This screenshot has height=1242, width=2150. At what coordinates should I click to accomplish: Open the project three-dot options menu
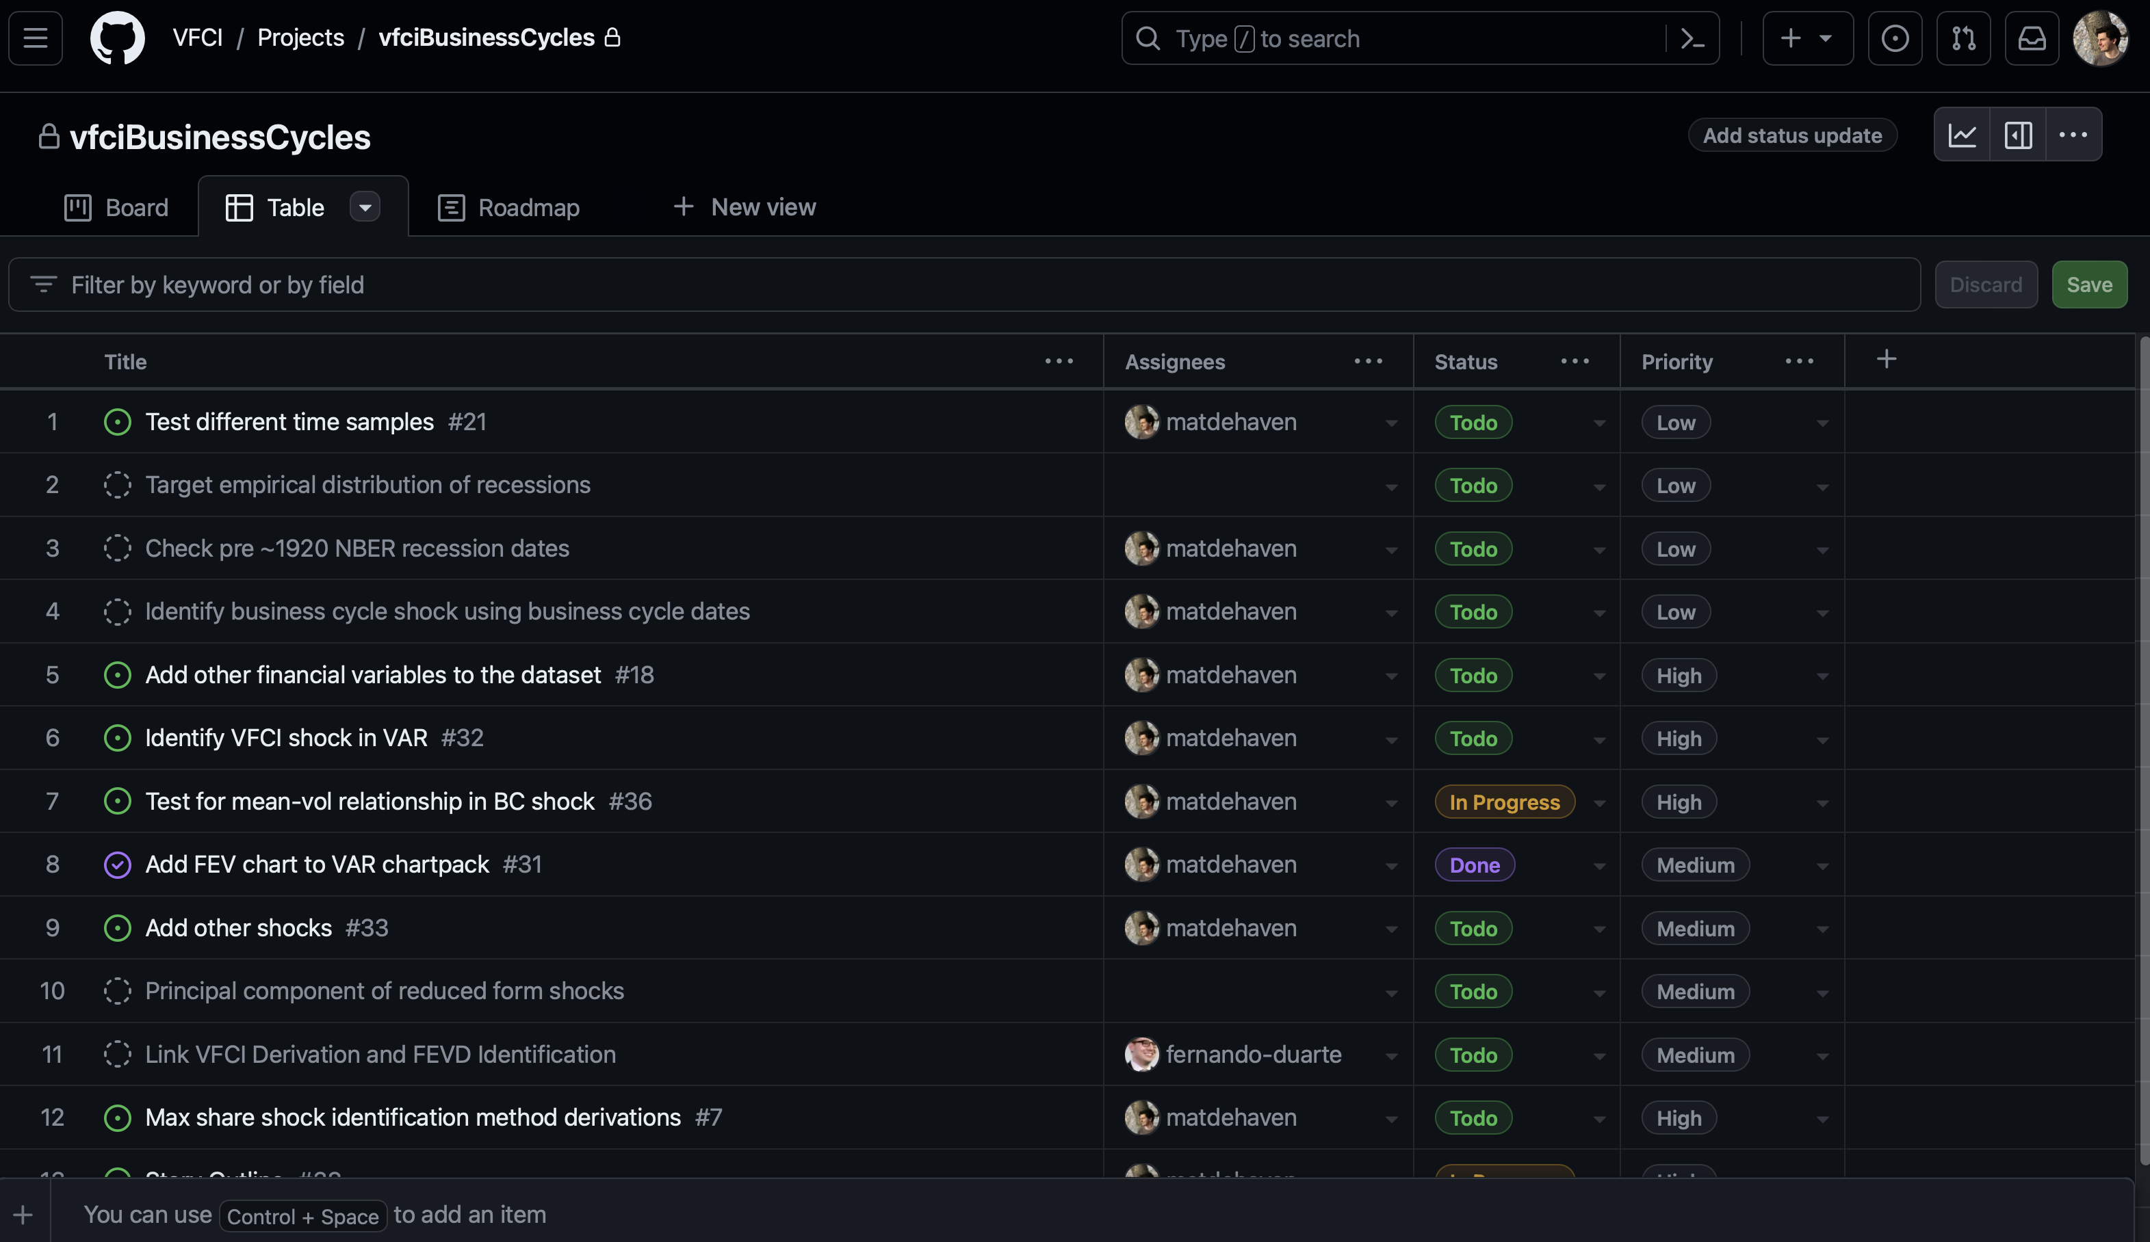click(x=2073, y=135)
